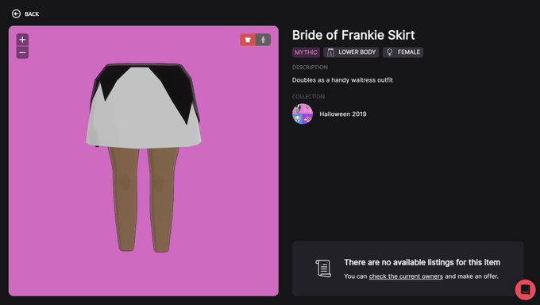Click the DESCRIPTION label
The width and height of the screenshot is (540, 305).
coord(310,68)
